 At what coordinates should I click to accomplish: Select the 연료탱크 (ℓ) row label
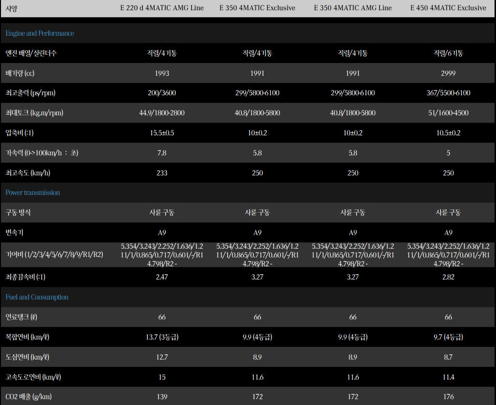(22, 317)
